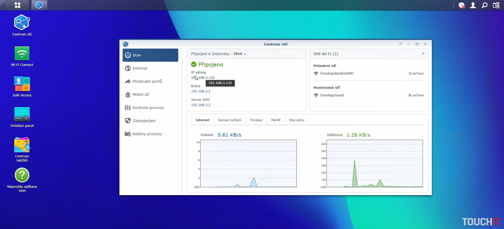This screenshot has height=229, width=504.
Task: Open Nápověda aplikace SRM help icon
Action: [22, 175]
